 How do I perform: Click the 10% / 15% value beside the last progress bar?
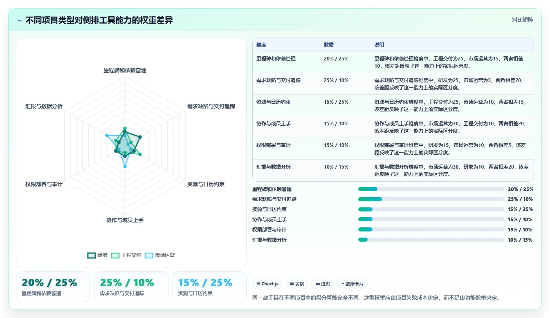pos(520,240)
